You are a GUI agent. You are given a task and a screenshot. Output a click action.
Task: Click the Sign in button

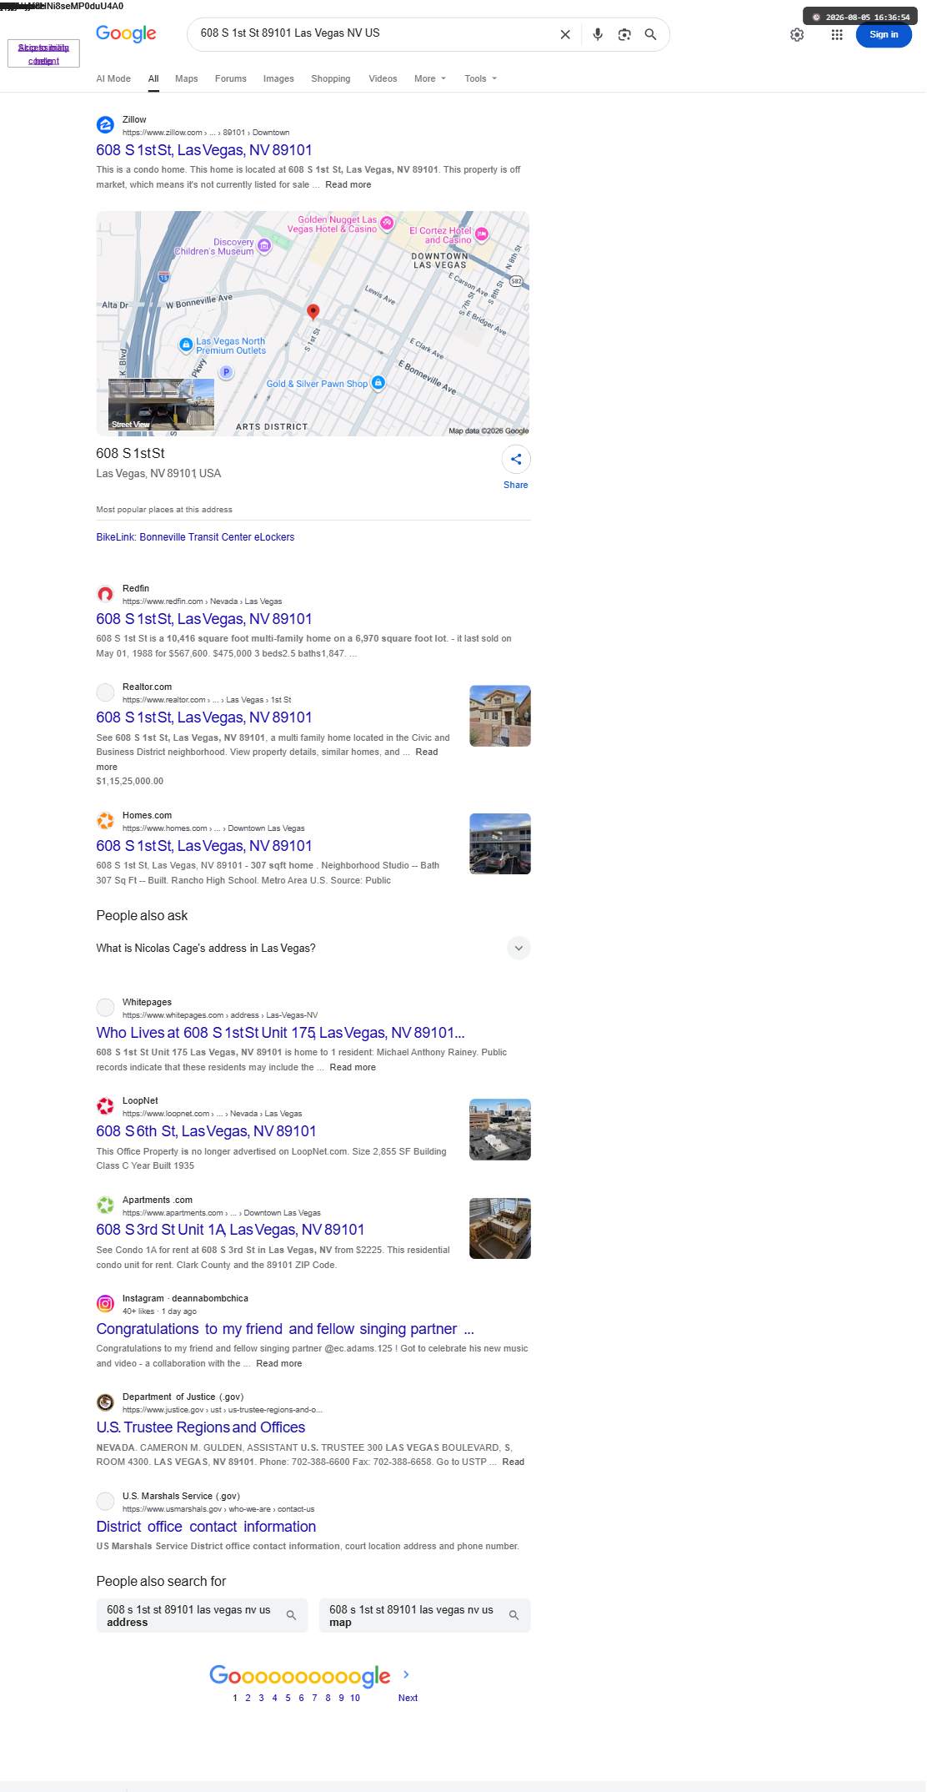884,34
